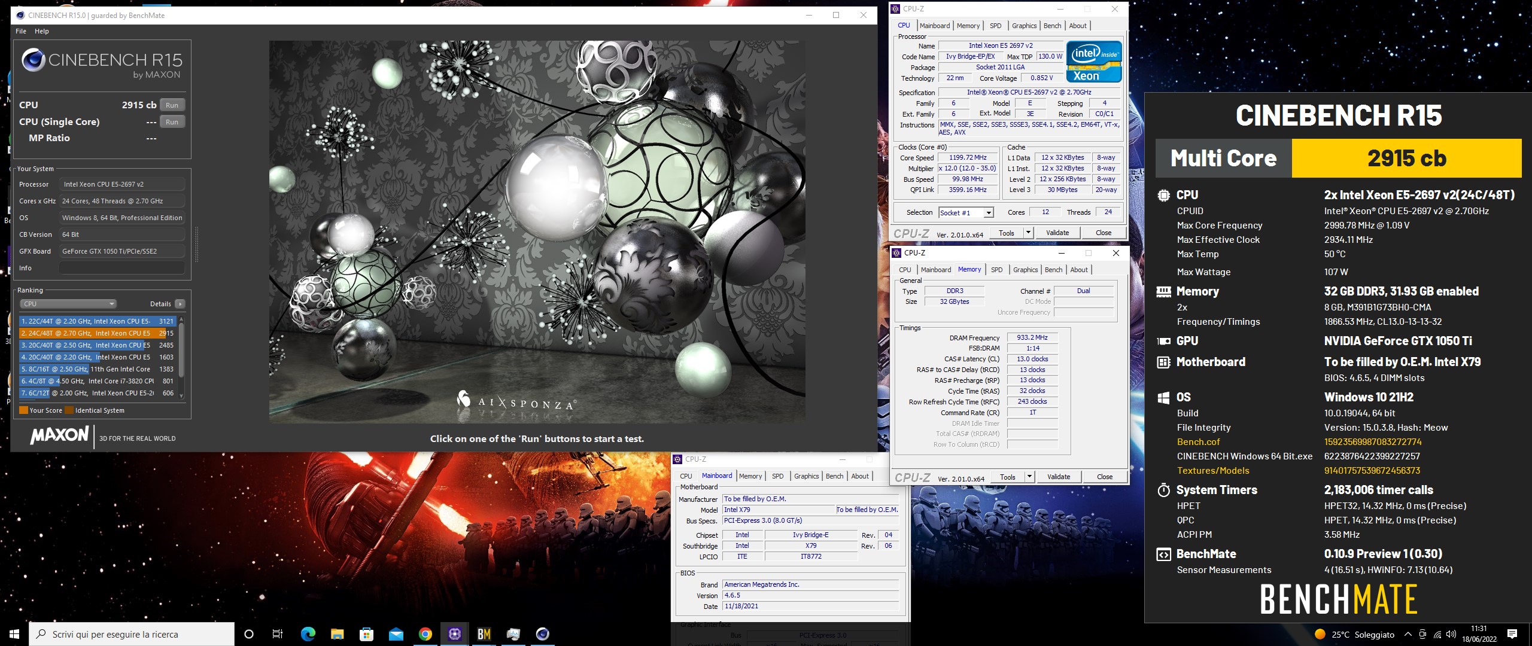Click the Memory module icon in BenchMate panel
The height and width of the screenshot is (646, 1532).
[1163, 291]
